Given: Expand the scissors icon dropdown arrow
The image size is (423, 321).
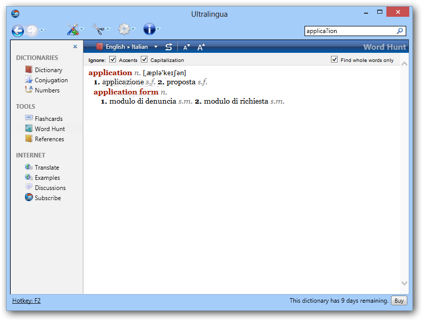Looking at the screenshot, I should coord(108,29).
